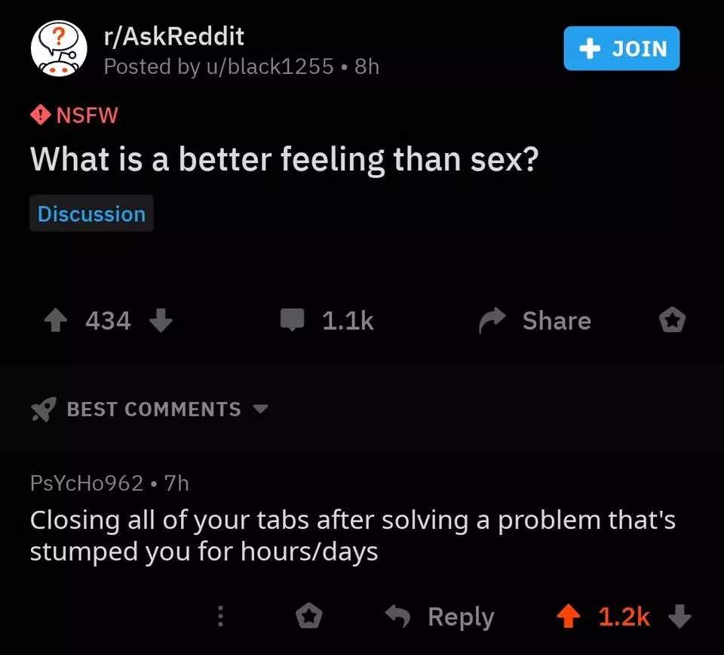
Task: Open the post's 1.1k comments
Action: tap(327, 321)
